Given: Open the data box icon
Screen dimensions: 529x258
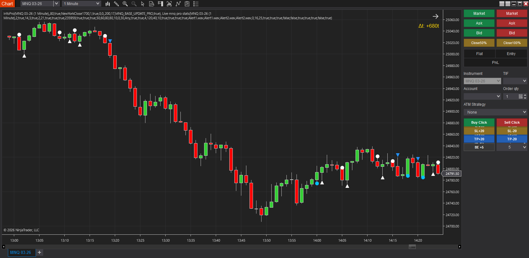Looking at the screenshot, I should tap(151, 4).
